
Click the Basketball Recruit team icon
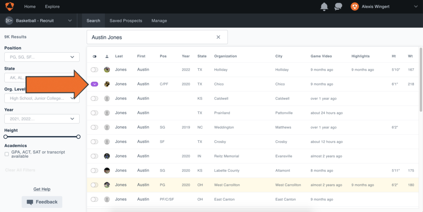(x=9, y=21)
